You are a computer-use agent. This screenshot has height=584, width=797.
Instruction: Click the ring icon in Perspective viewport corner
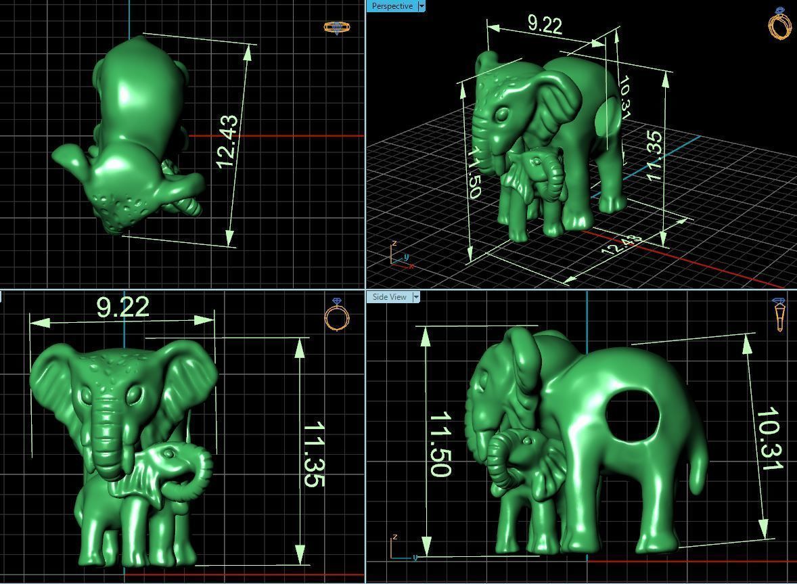[779, 24]
